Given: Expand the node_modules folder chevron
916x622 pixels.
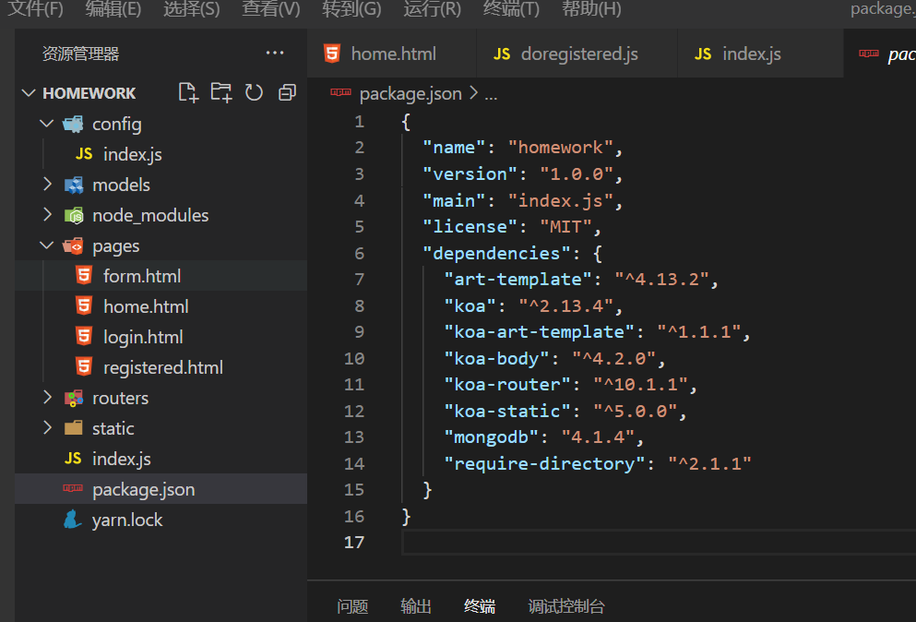Looking at the screenshot, I should (x=47, y=214).
